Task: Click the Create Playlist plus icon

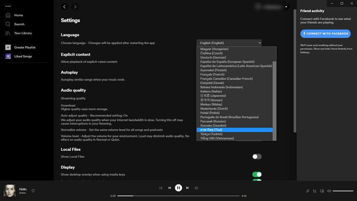Action: tap(8, 47)
